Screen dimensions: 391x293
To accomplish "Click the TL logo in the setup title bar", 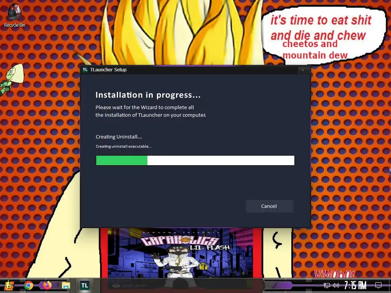I will (85, 69).
